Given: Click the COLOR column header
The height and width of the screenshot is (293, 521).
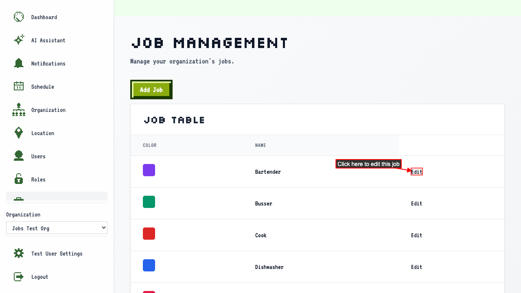Looking at the screenshot, I should click(149, 145).
